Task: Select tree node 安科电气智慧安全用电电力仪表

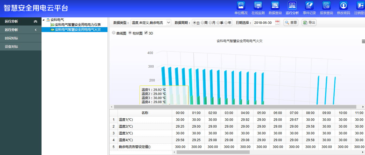Action: [78, 25]
